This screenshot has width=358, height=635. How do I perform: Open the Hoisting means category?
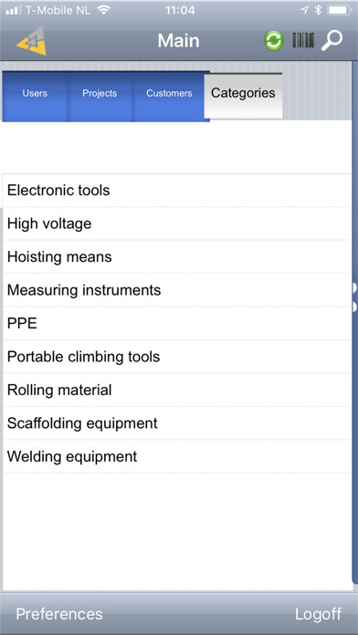pos(177,256)
